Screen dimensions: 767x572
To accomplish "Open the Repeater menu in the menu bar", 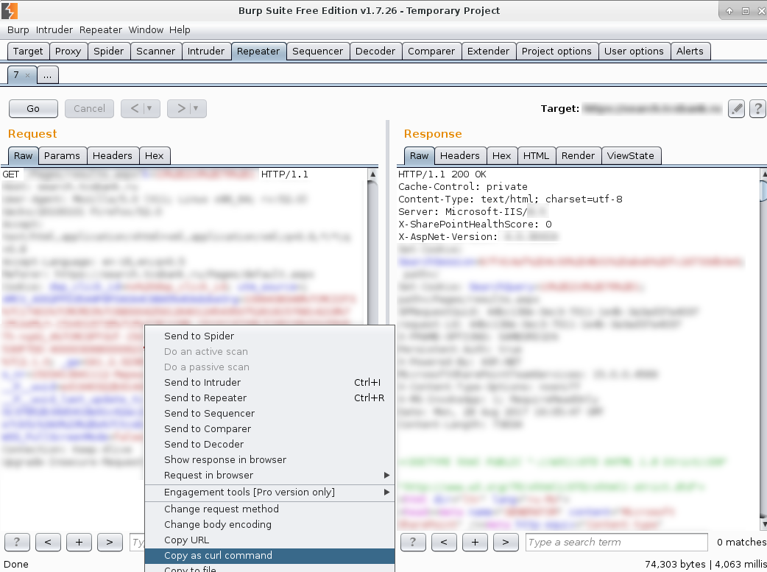I will point(100,30).
